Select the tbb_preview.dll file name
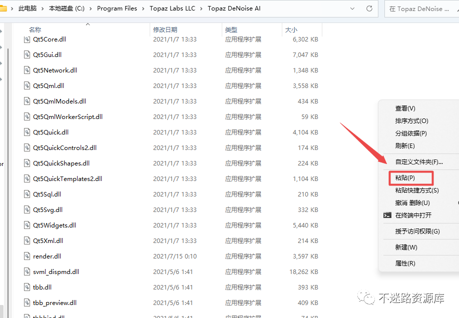Image resolution: width=459 pixels, height=318 pixels. [x=55, y=303]
